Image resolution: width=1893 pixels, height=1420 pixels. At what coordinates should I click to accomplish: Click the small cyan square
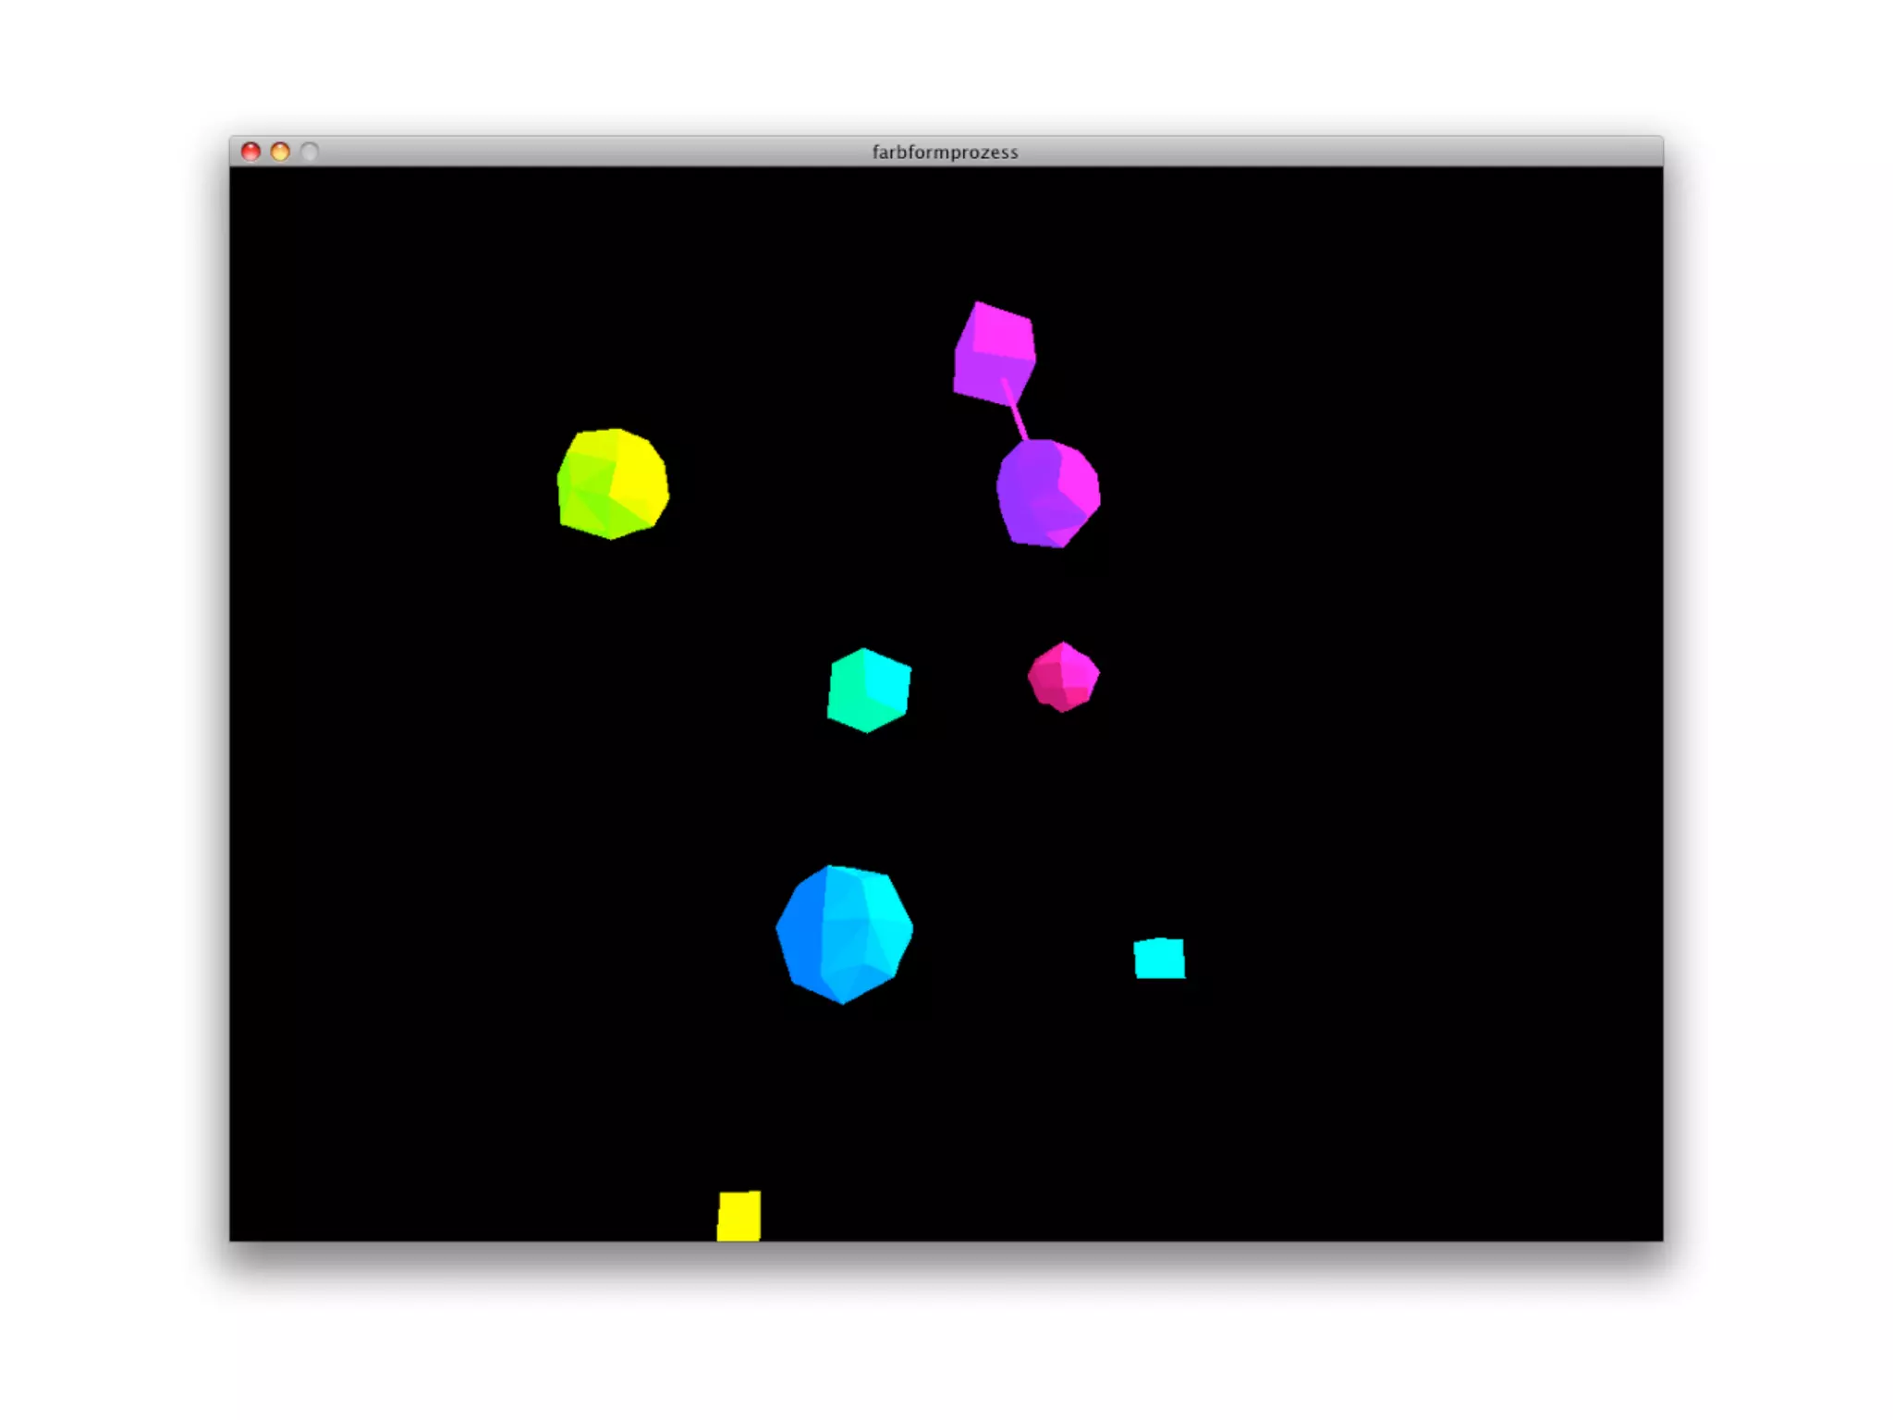click(x=1159, y=959)
